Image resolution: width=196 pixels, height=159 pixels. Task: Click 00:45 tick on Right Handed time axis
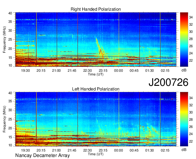[x=134, y=71]
